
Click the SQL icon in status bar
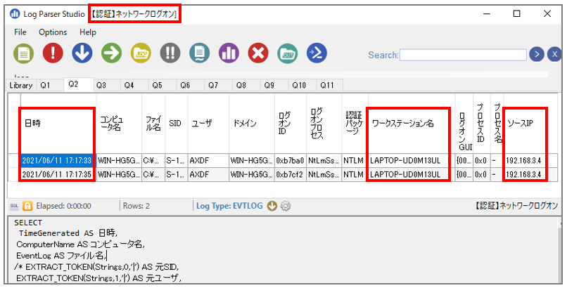tap(14, 206)
